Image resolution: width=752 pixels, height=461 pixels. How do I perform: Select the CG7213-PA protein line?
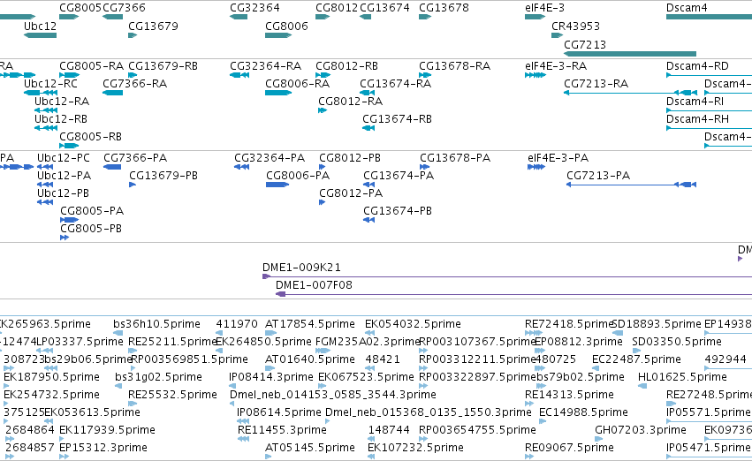tap(631, 185)
